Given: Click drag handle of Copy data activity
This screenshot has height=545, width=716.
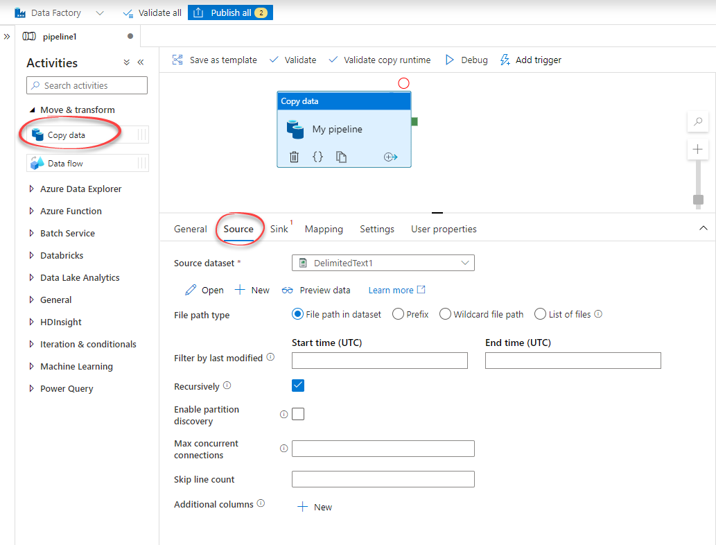Looking at the screenshot, I should pyautogui.click(x=142, y=135).
